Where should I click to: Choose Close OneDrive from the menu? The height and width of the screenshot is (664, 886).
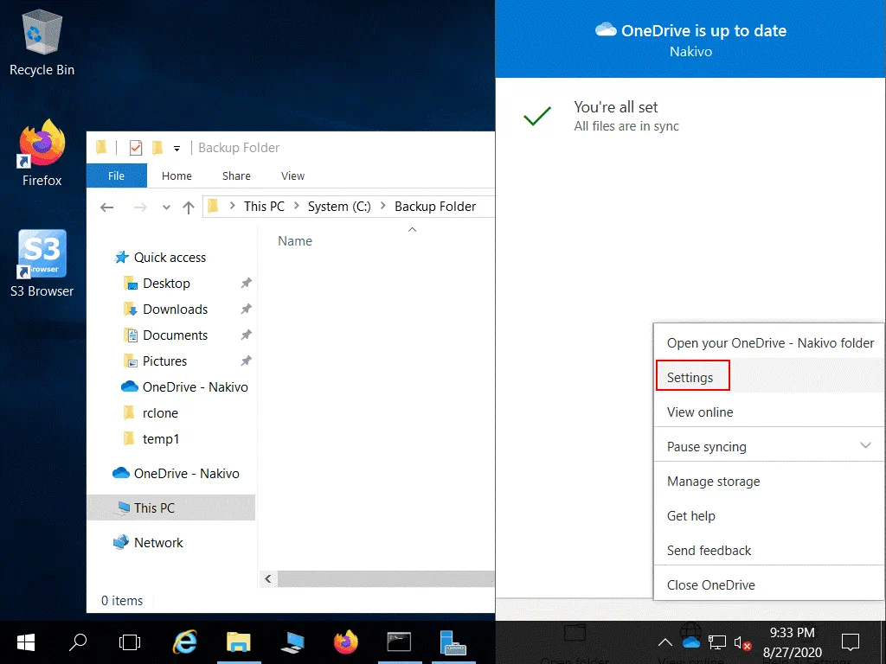click(711, 584)
